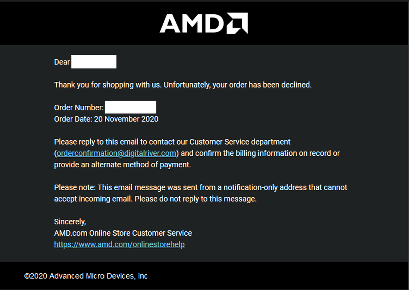Image resolution: width=409 pixels, height=290 pixels.
Task: Open the amd.com/onlinestorehelp link
Action: tap(119, 244)
